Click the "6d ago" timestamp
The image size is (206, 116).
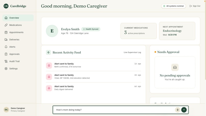tap(138, 86)
